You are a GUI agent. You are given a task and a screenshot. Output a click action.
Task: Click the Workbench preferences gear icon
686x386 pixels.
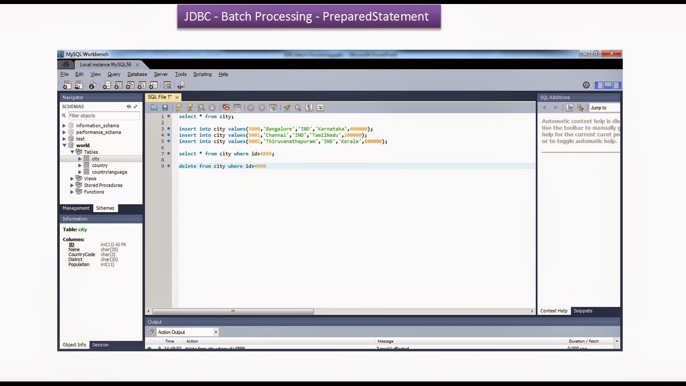tap(586, 85)
